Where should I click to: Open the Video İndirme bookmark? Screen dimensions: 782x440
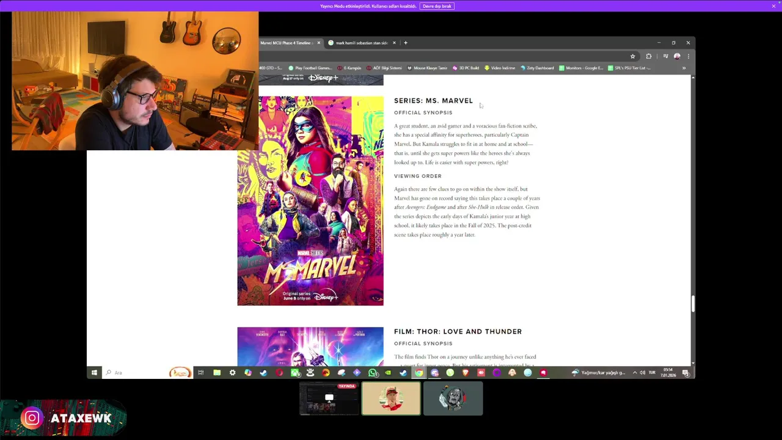pos(500,68)
